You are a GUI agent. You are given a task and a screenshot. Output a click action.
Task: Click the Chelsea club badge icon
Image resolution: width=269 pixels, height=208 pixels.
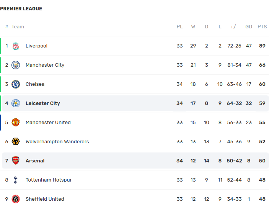[16, 84]
